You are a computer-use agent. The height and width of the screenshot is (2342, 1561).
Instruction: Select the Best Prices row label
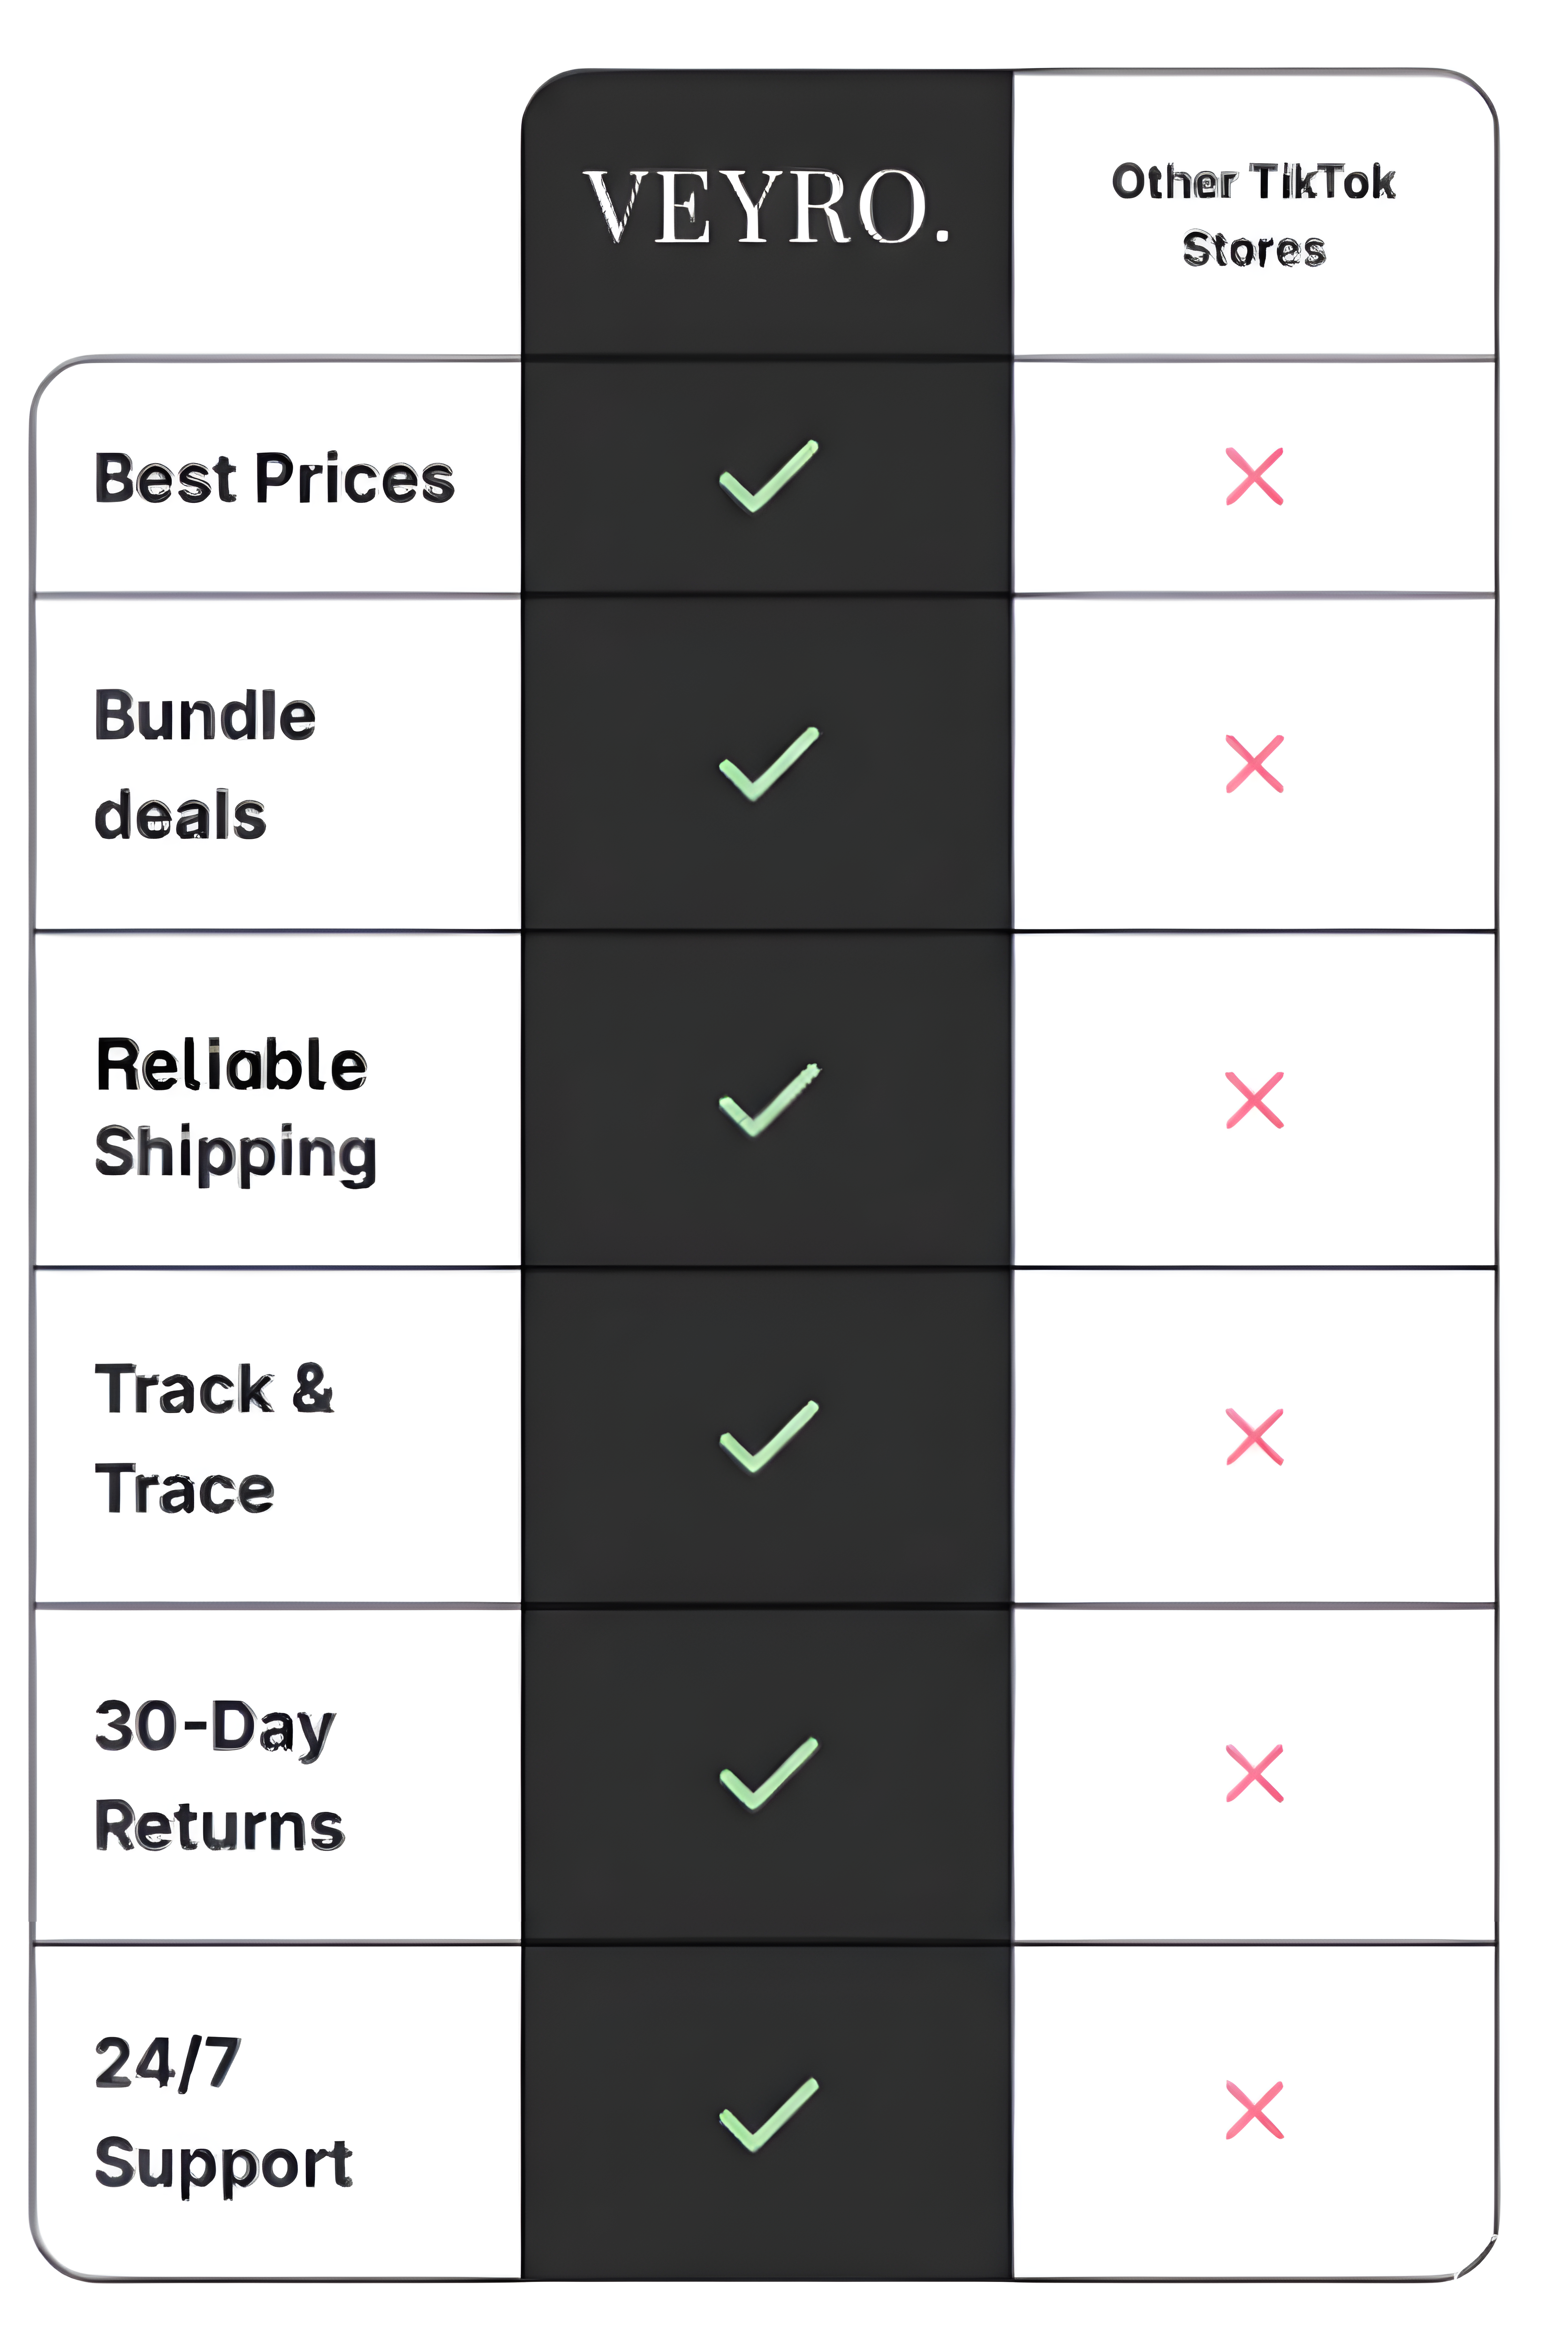pyautogui.click(x=274, y=479)
